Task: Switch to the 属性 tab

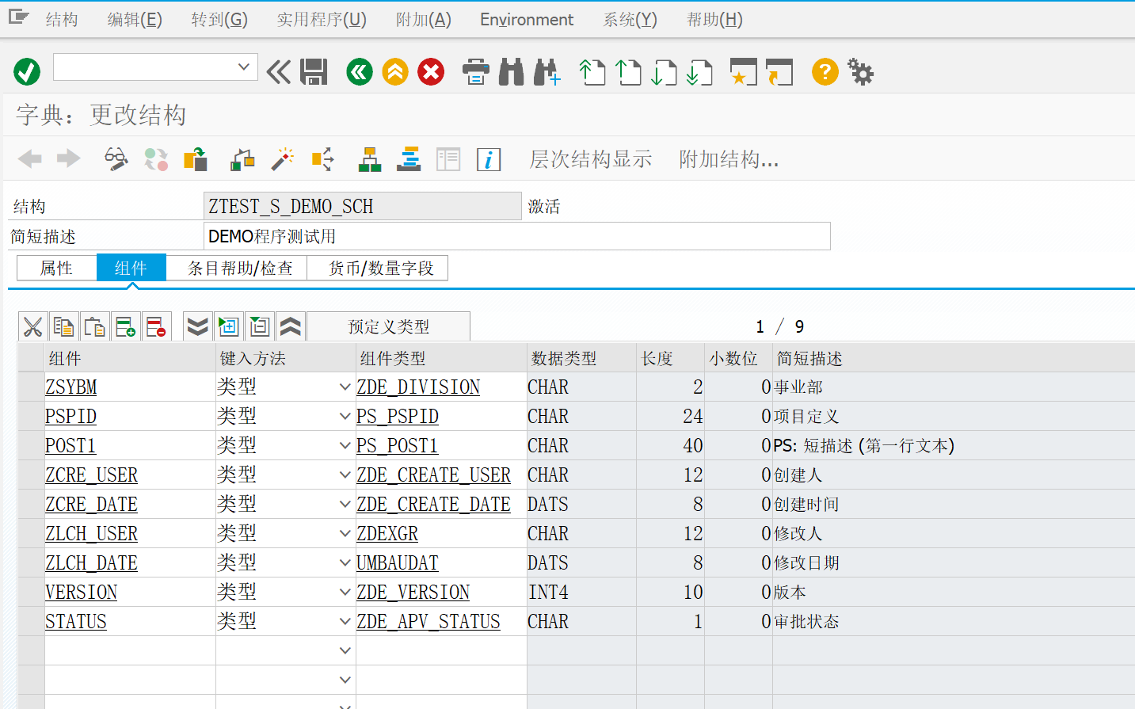Action: [x=56, y=268]
